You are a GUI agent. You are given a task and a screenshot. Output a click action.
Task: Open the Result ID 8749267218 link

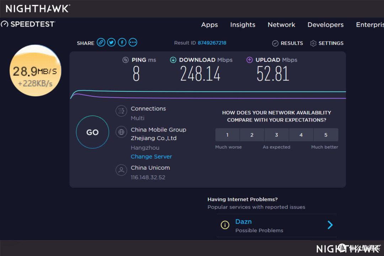212,43
